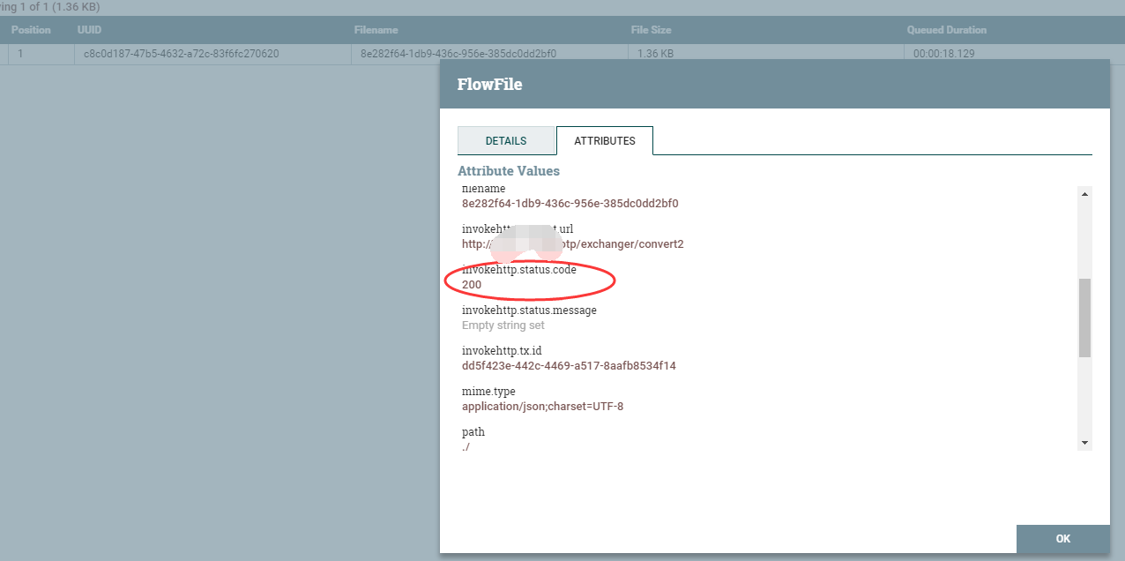Click the invokehttp.status.message attribute label

pos(528,310)
